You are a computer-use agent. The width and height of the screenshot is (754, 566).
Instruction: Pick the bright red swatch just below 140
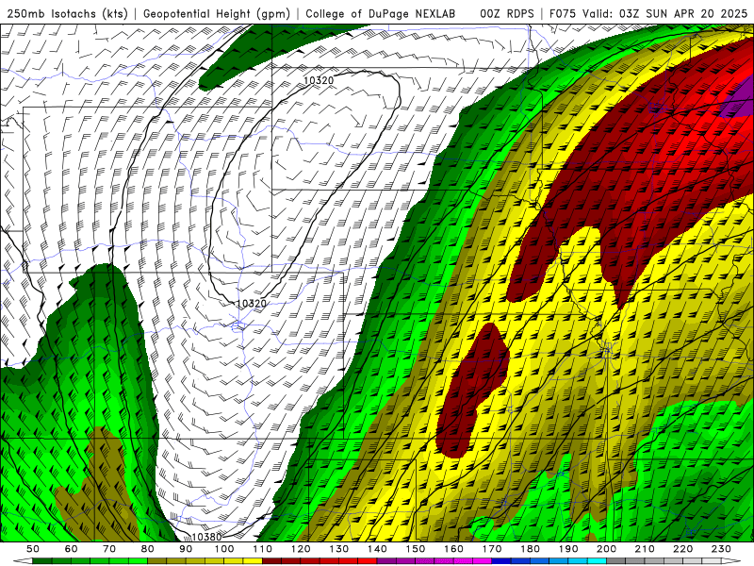click(368, 560)
